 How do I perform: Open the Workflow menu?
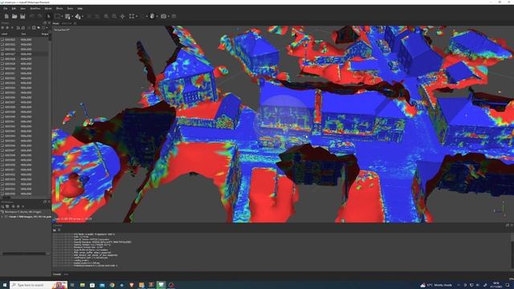35,9
